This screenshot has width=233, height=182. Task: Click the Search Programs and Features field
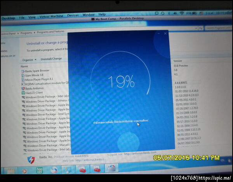pyautogui.click(x=218, y=28)
